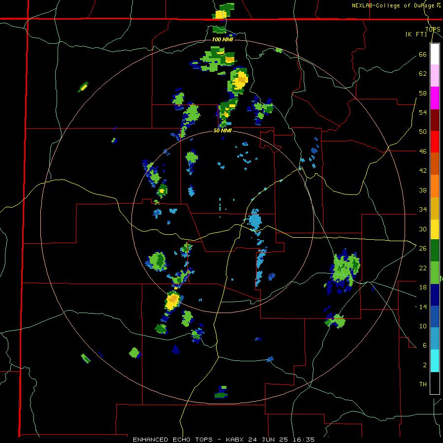
Task: Select the light pink legend swatch
Action: click(x=435, y=75)
